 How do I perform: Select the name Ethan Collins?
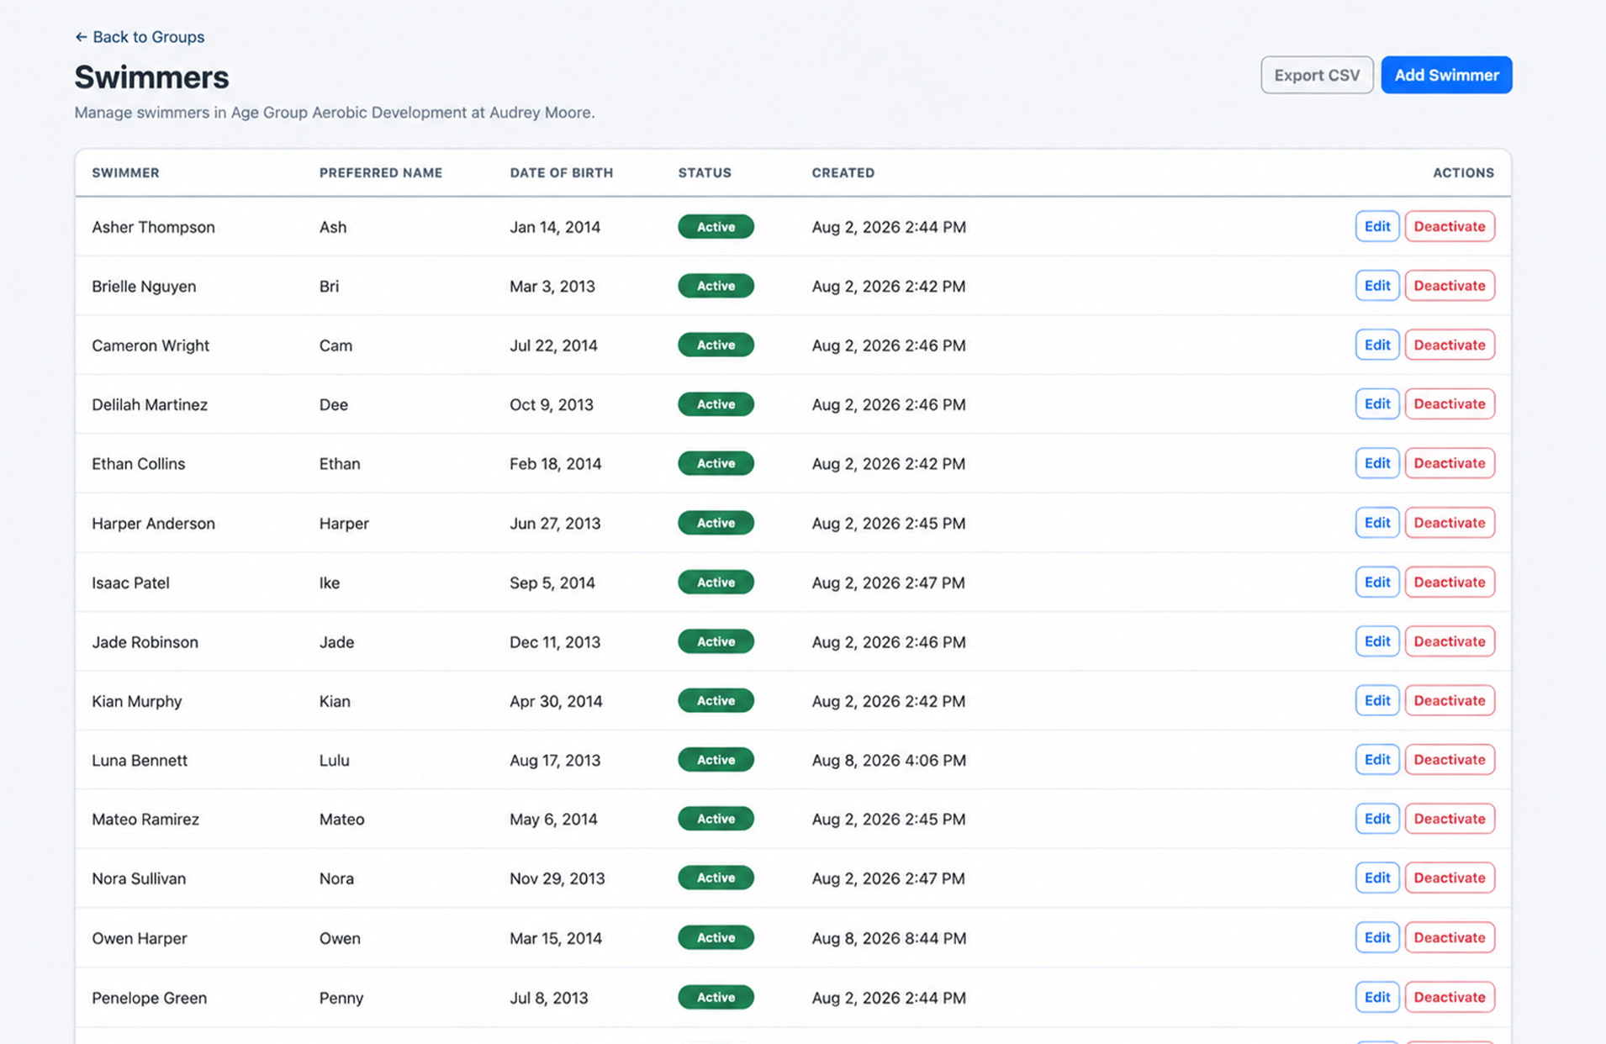139,464
